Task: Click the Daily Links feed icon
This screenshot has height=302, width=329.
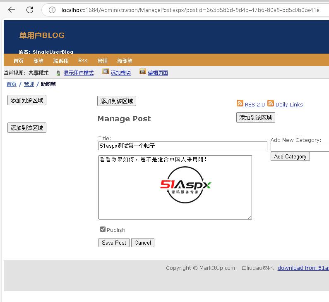Action: (x=271, y=103)
